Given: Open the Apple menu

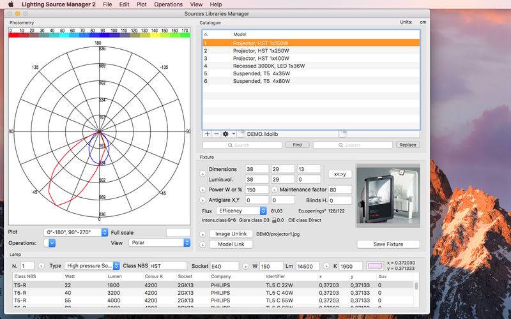Looking at the screenshot, I should [x=10, y=4].
